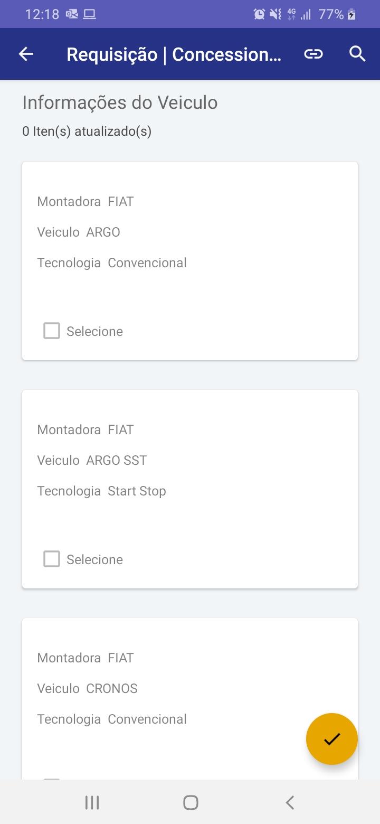This screenshot has height=824, width=380.
Task: Tap the Montadora FIAT line in first card
Action: point(85,201)
